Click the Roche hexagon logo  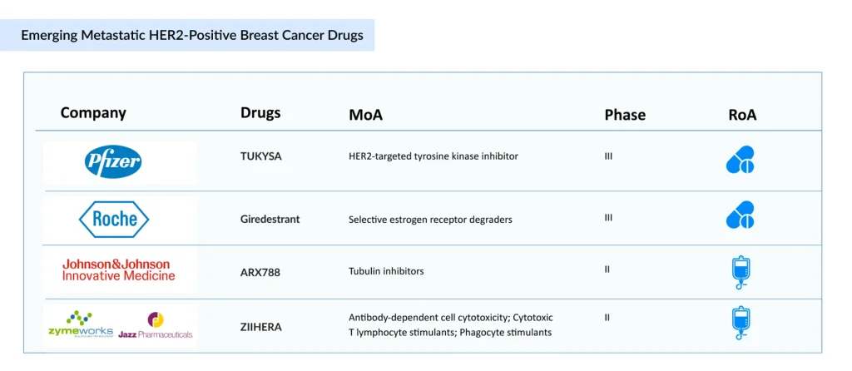[x=114, y=219]
